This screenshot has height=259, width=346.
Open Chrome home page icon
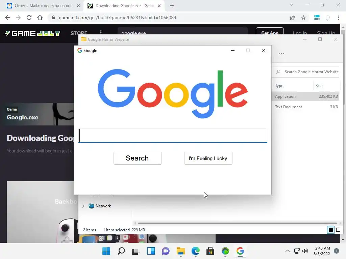(x=40, y=18)
